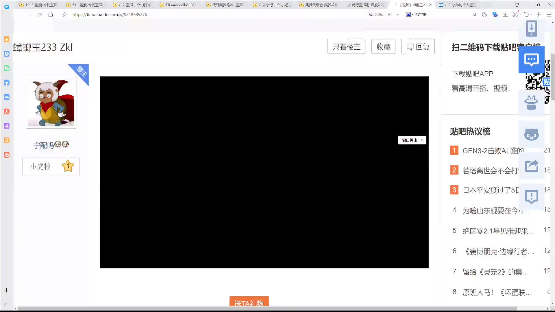Image resolution: width=555 pixels, height=312 pixels.
Task: Open the floating blue chat message icon
Action: 531,60
